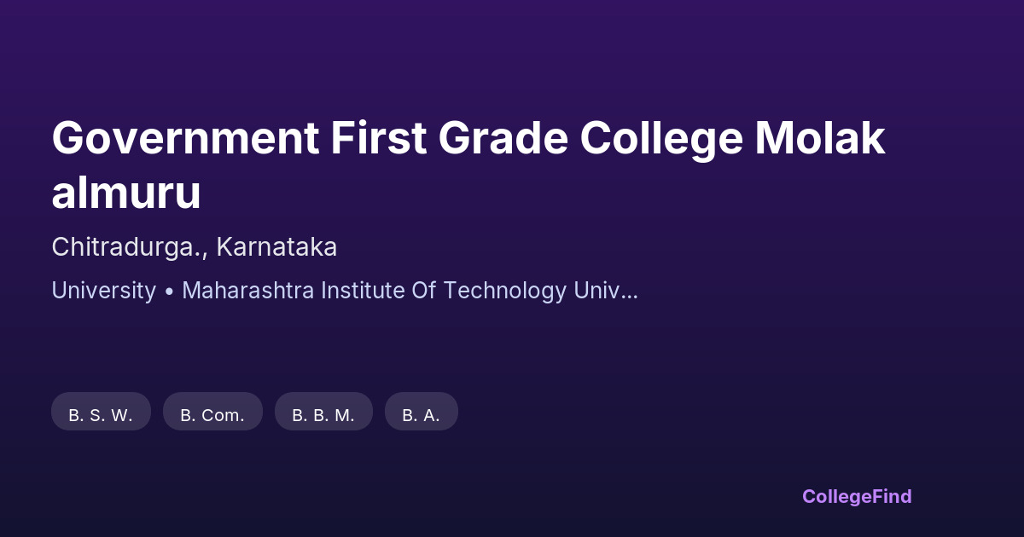1024x537 pixels.
Task: Open the B. A. course chip
Action: point(422,415)
